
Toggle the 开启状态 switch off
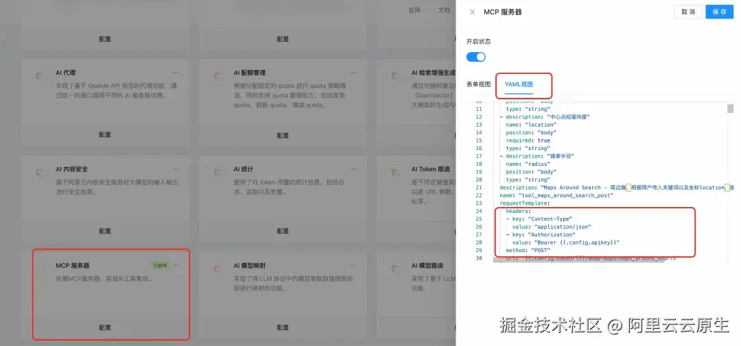pyautogui.click(x=476, y=57)
